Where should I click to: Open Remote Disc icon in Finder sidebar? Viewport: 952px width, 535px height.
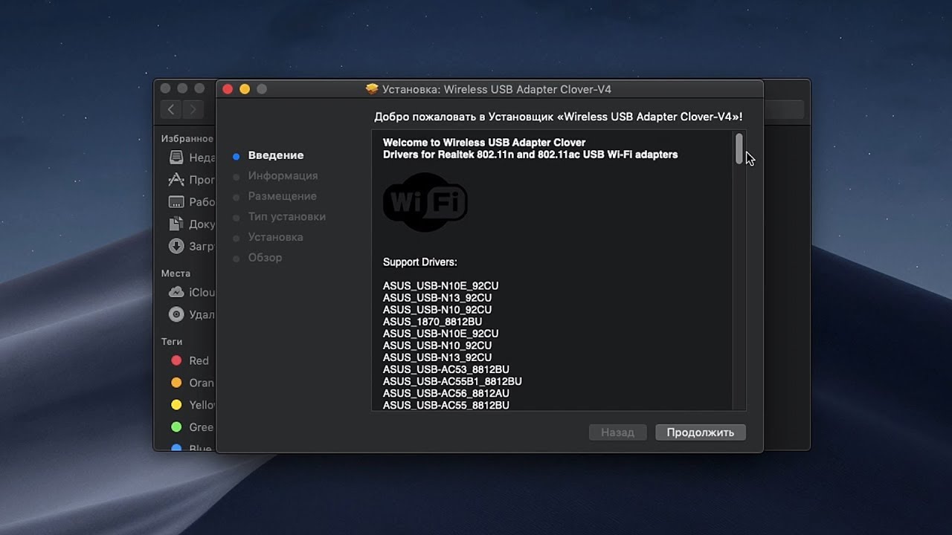[176, 314]
